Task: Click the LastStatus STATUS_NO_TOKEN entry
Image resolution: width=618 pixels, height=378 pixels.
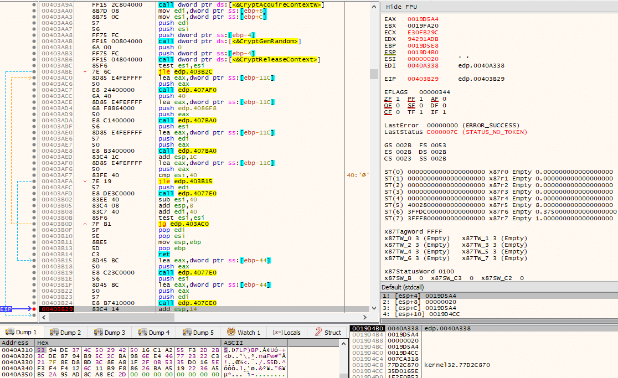Action: (456, 132)
